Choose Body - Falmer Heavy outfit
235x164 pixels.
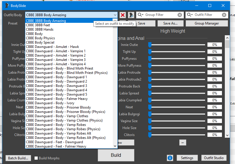[x=69, y=98]
